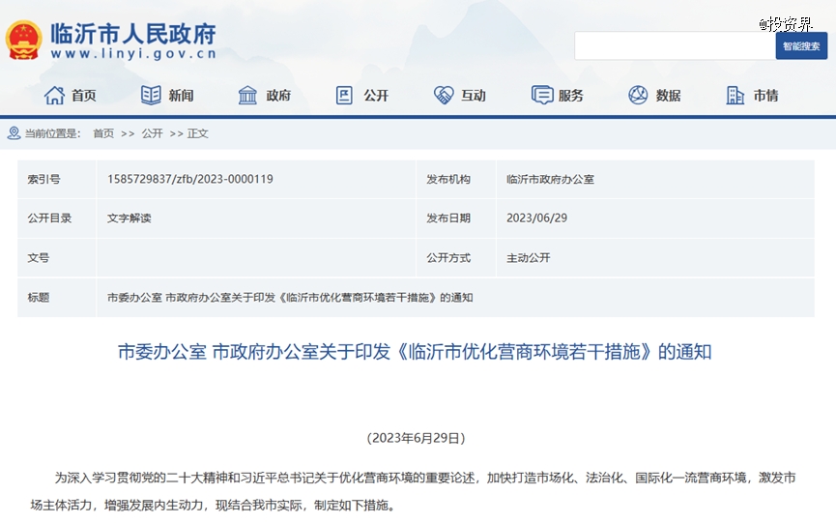Open the 新闻 navigation menu item
The height and width of the screenshot is (523, 836).
click(182, 96)
